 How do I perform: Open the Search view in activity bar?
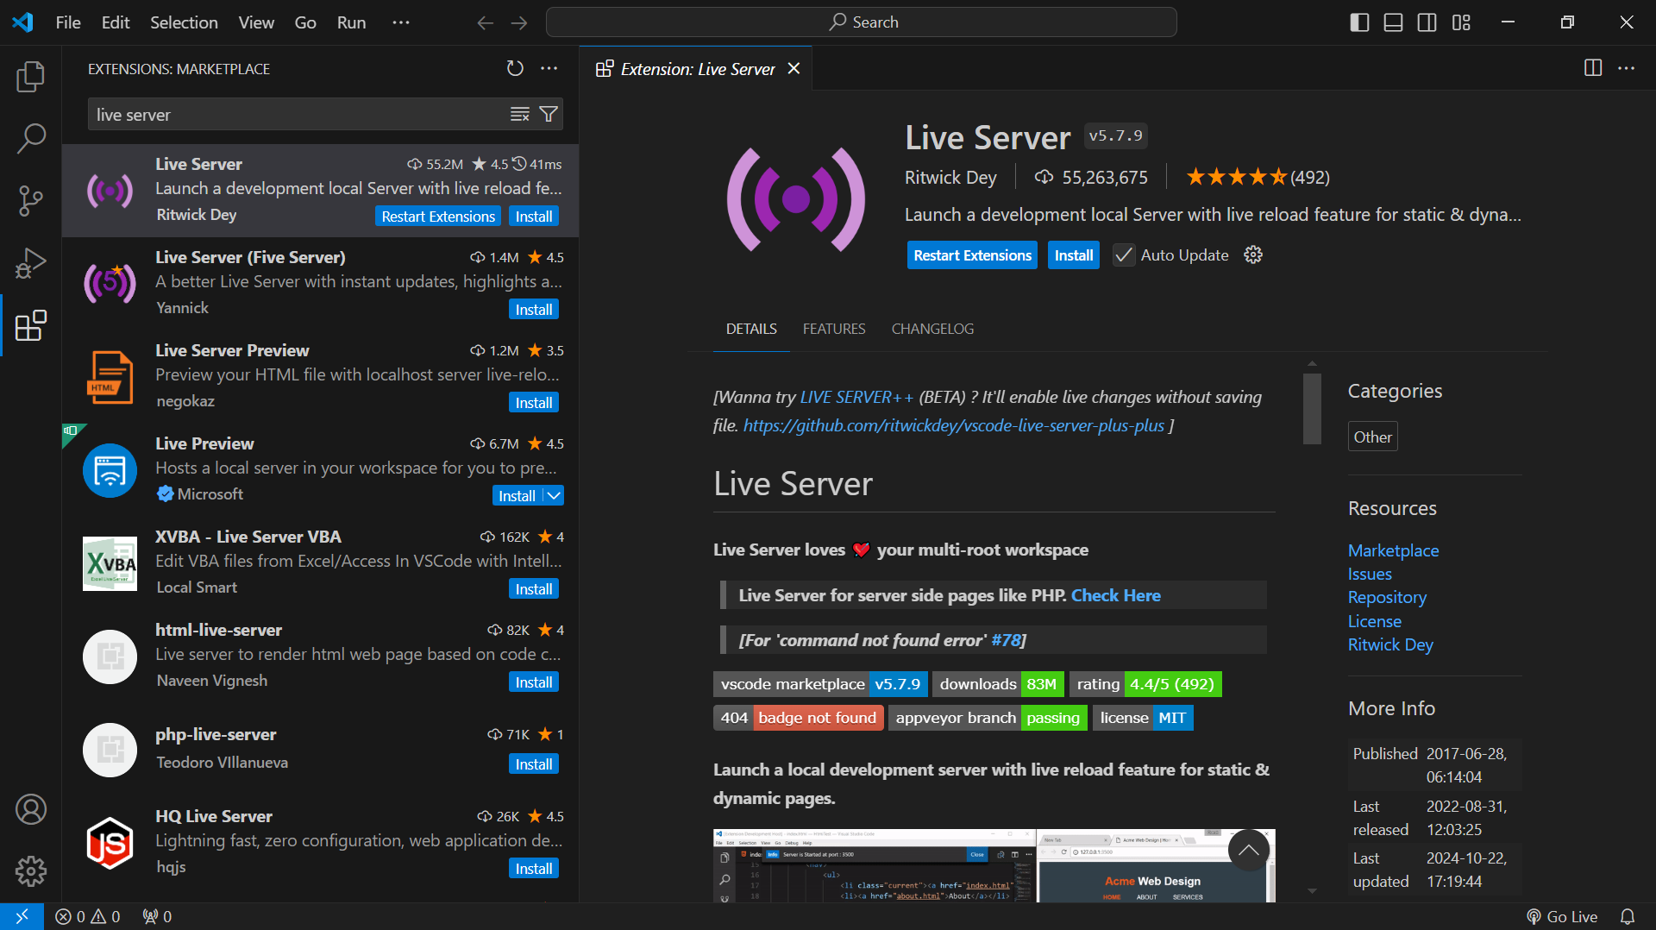tap(31, 138)
